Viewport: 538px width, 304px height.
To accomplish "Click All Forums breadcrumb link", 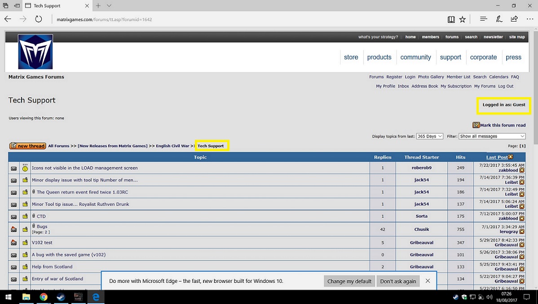I will [59, 146].
